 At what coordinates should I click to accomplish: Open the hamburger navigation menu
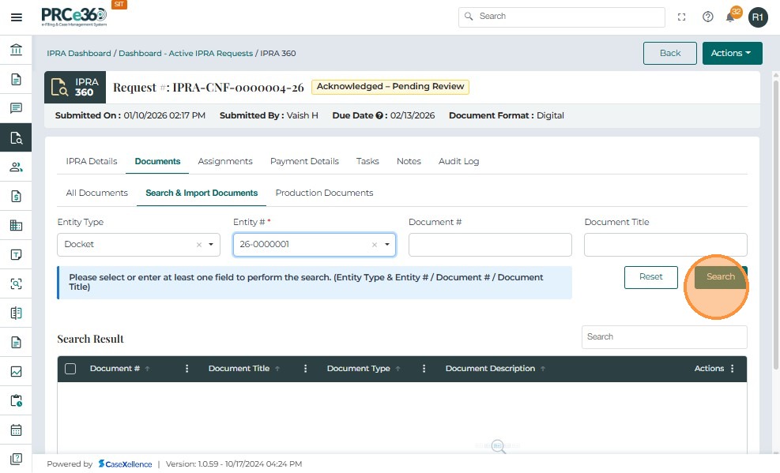(x=17, y=17)
